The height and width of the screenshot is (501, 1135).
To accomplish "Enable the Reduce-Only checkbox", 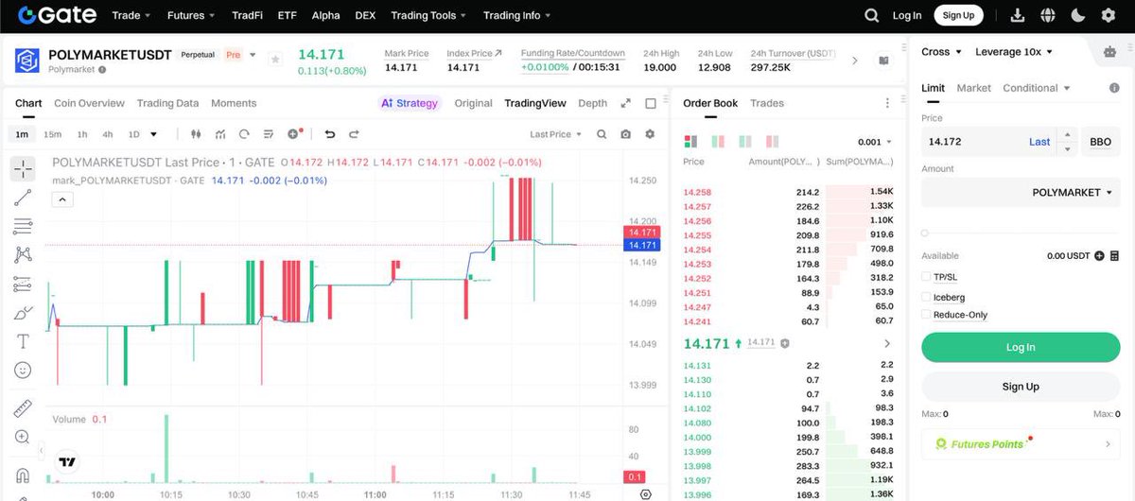I will coord(926,315).
